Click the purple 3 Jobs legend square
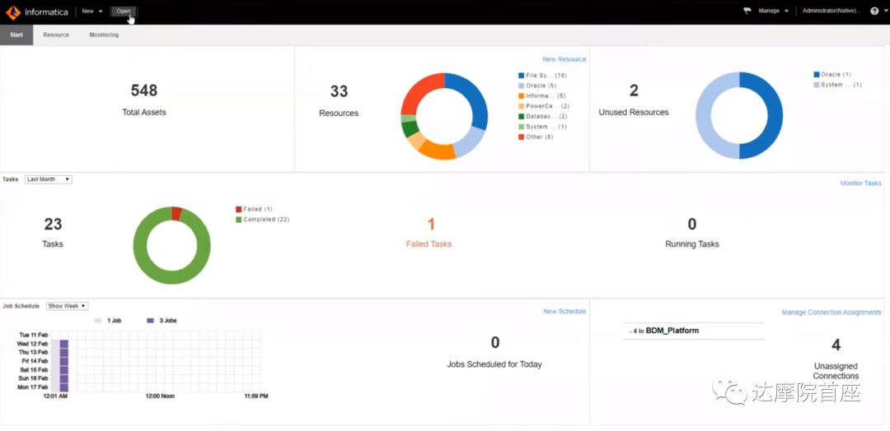890x431 pixels. point(150,320)
